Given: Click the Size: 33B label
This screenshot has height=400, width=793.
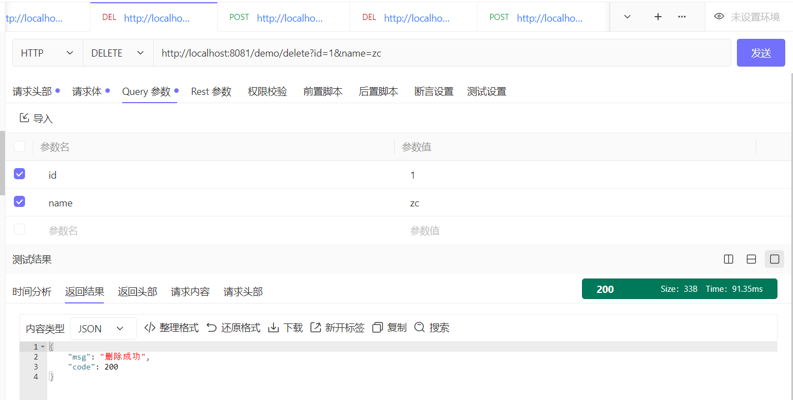Looking at the screenshot, I should tap(679, 289).
